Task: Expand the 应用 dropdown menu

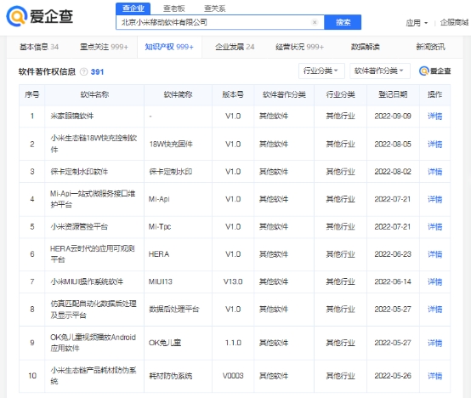Action: click(x=417, y=23)
